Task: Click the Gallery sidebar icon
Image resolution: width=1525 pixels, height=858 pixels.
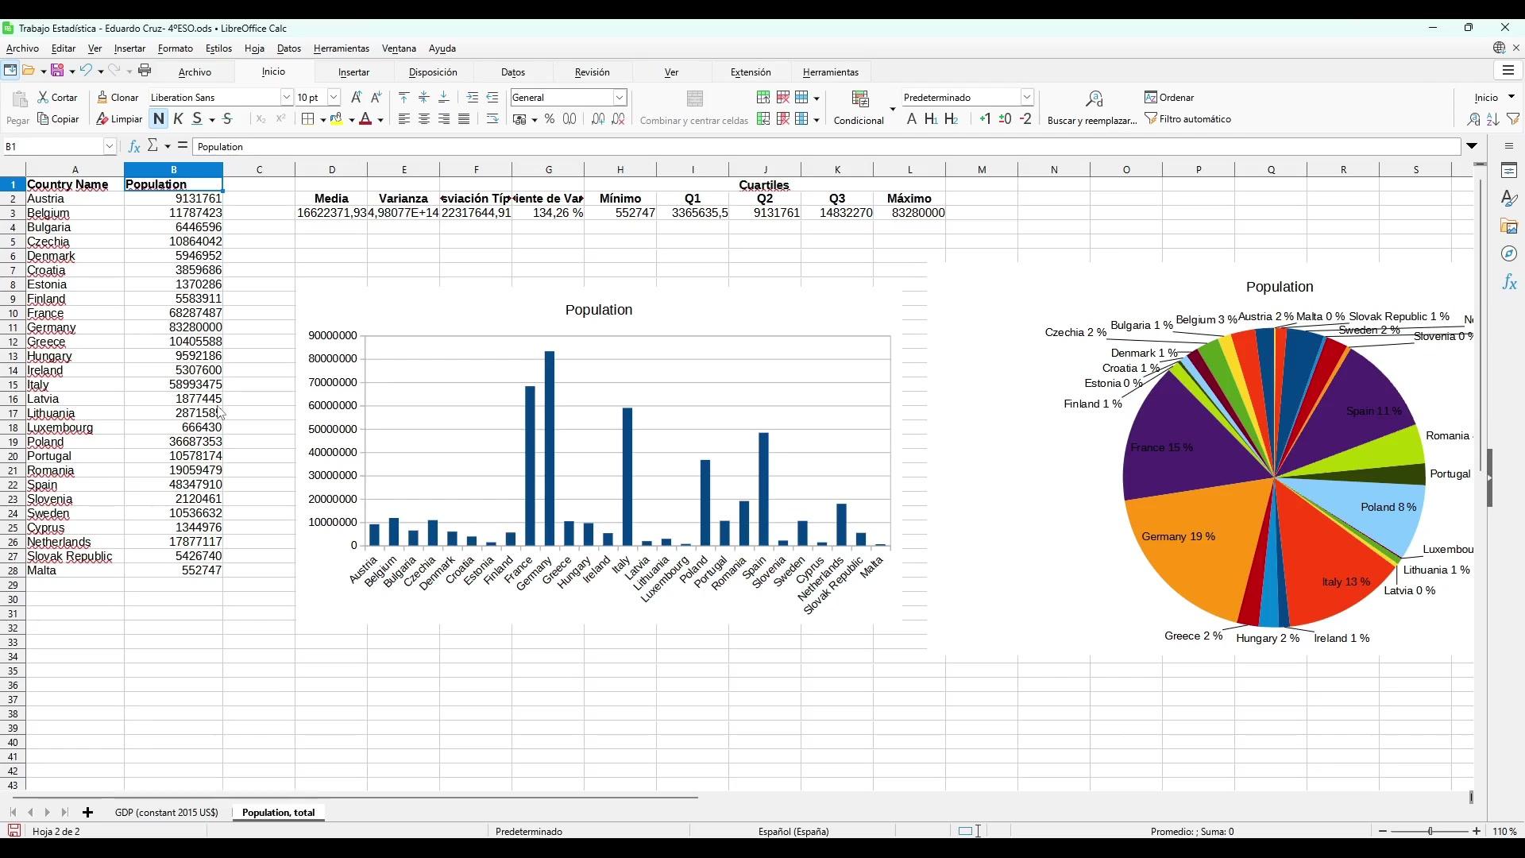Action: coord(1509,226)
